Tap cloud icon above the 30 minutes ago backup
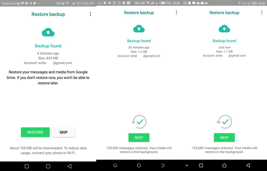The image size is (267, 171). 139,29
